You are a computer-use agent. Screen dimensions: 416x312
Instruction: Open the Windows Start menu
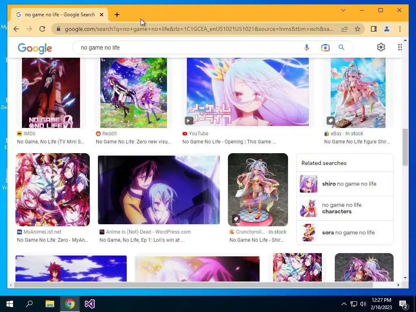[10, 304]
